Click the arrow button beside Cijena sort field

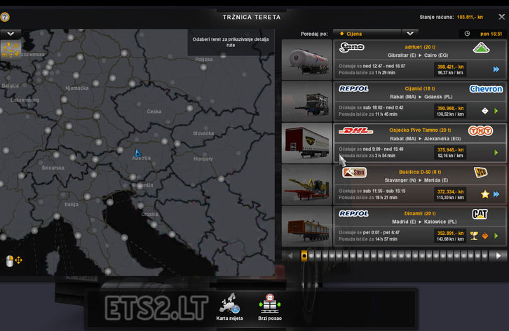click(x=410, y=33)
